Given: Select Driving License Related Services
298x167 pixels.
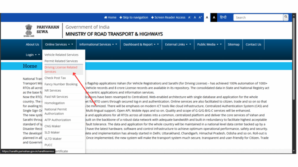Looking at the screenshot, I should coord(62,70).
